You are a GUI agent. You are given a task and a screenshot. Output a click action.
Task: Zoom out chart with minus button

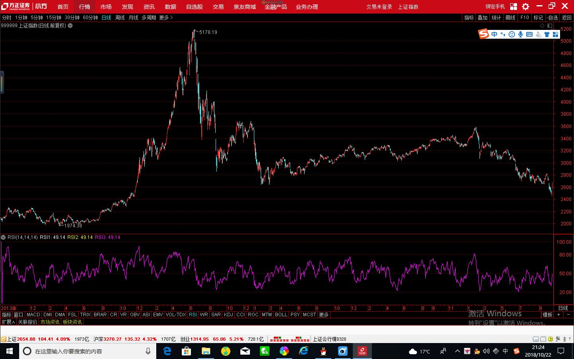click(x=568, y=315)
